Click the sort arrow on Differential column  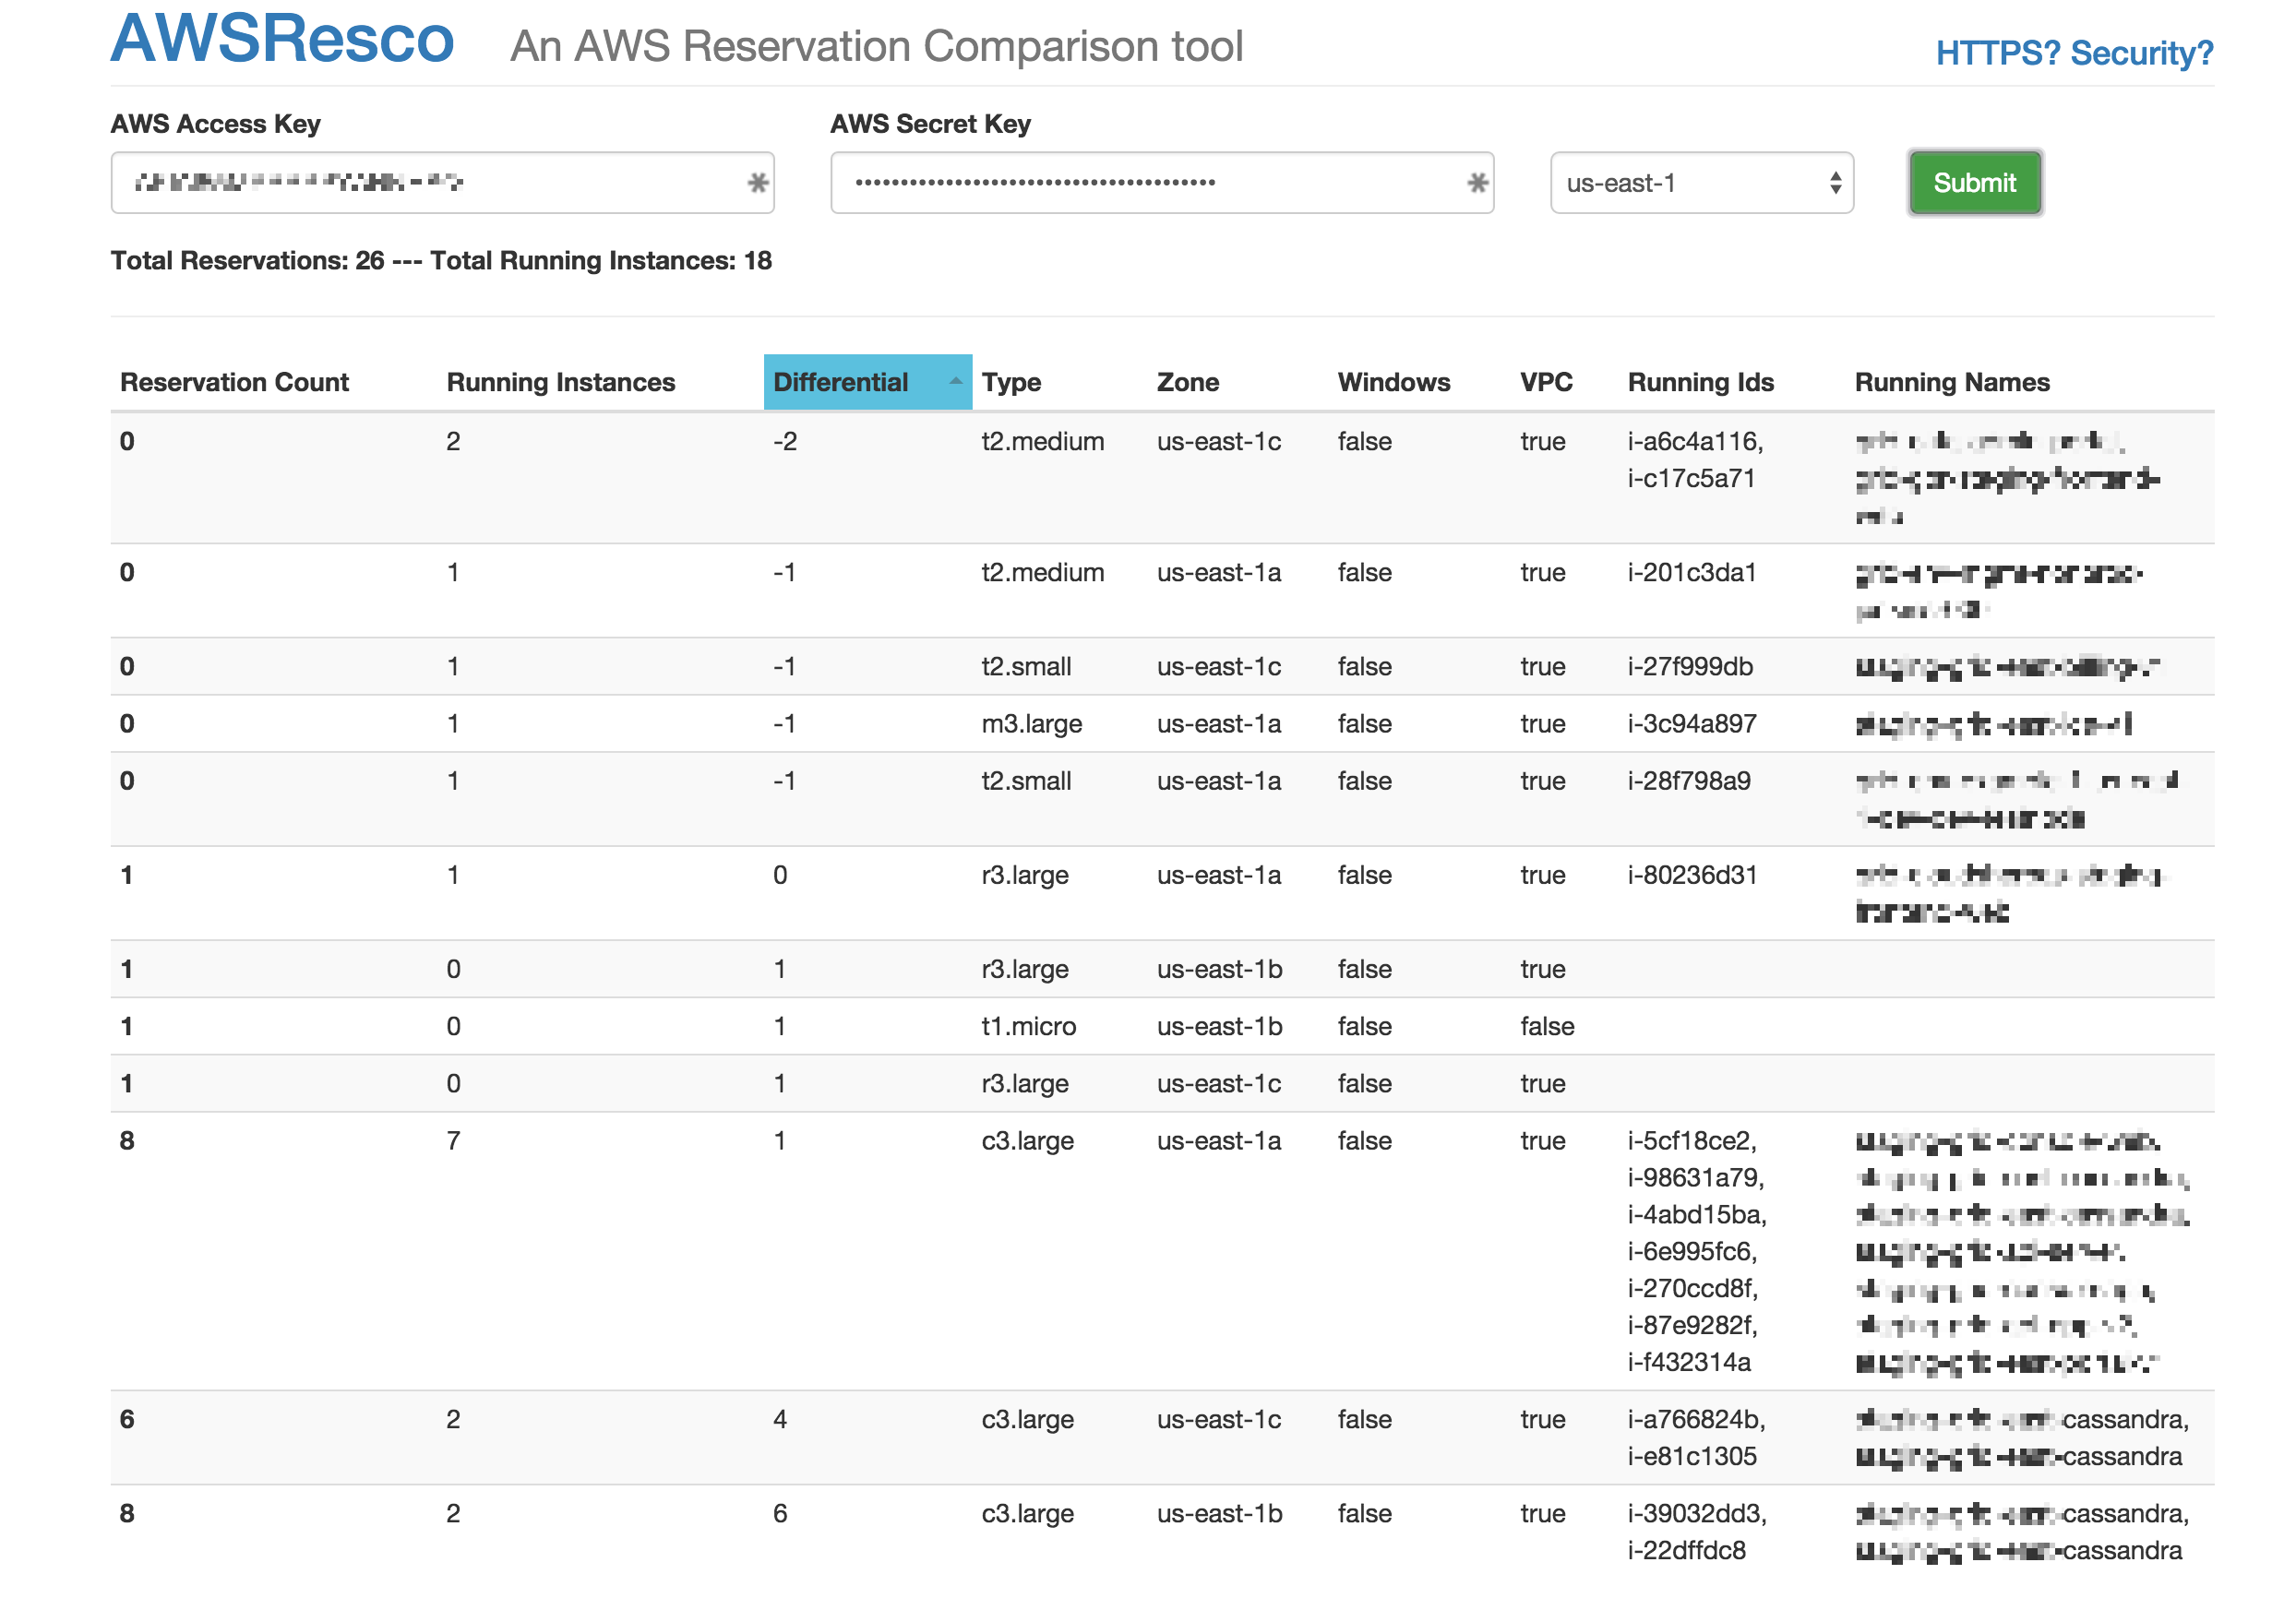(x=955, y=382)
